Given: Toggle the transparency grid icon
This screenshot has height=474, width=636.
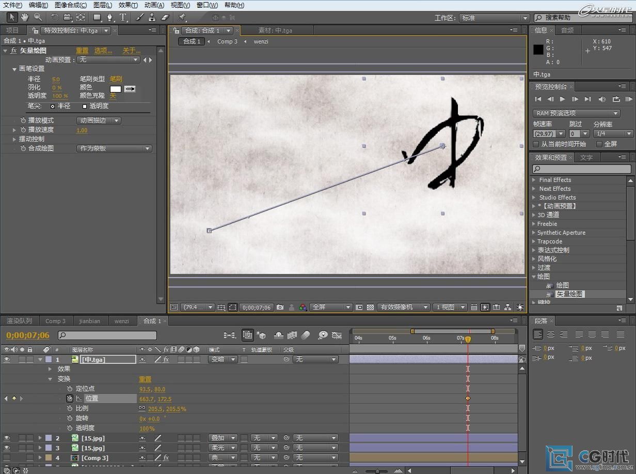Looking at the screenshot, I should 370,307.
